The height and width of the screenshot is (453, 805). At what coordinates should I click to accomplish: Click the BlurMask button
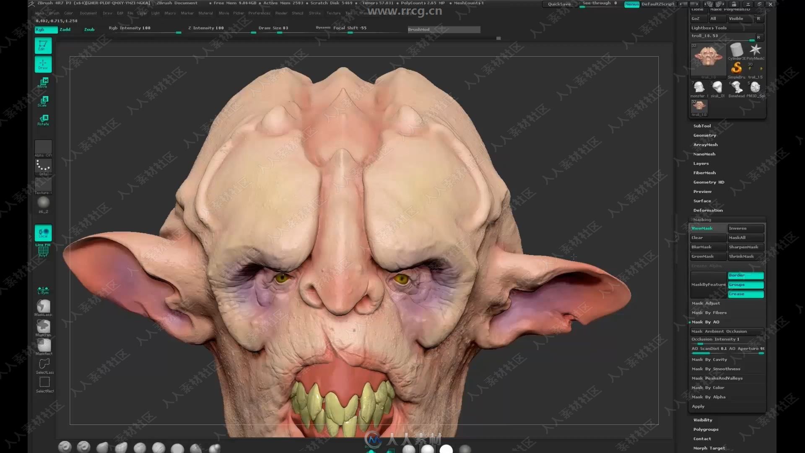pyautogui.click(x=708, y=247)
